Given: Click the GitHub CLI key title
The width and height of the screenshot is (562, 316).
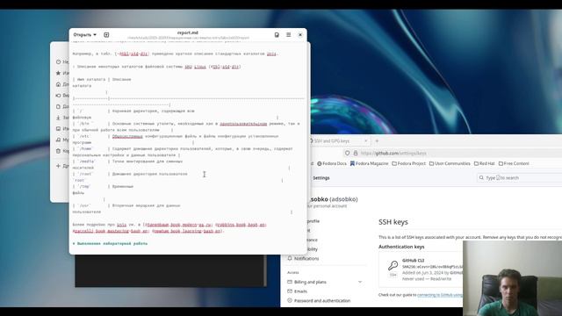Looking at the screenshot, I should point(413,261).
